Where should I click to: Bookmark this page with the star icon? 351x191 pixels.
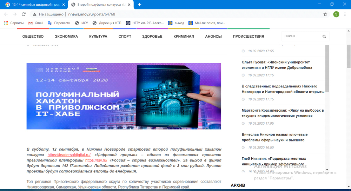pos(325,14)
